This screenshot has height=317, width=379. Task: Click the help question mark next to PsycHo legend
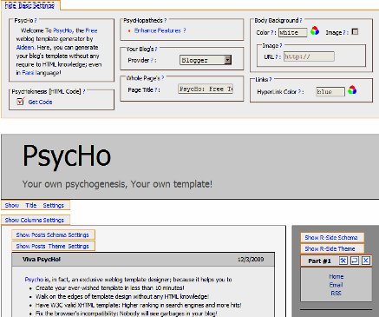point(36,21)
